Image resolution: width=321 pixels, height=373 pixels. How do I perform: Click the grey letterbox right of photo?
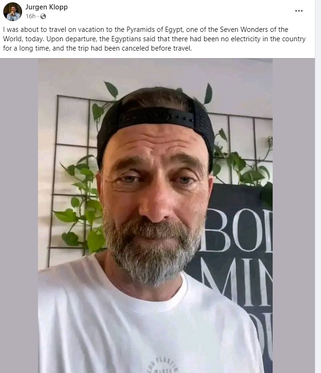click(x=294, y=216)
